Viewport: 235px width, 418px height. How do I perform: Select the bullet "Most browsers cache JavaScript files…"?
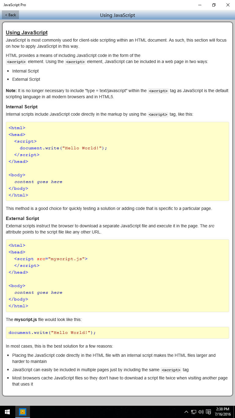tap(120, 381)
